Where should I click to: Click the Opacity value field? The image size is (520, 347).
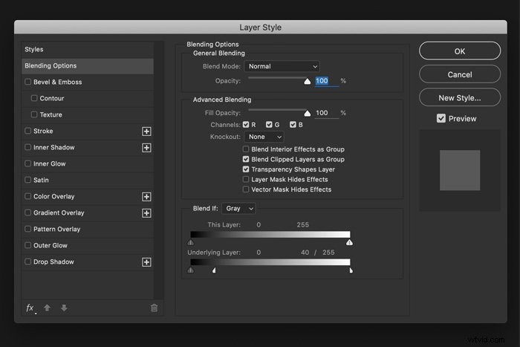[x=326, y=81]
